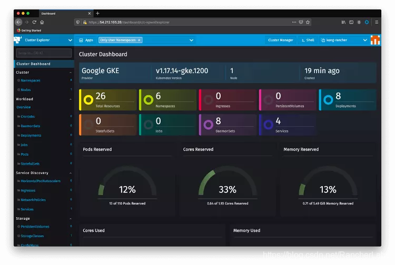Open the Firefox account icon
The height and width of the screenshot is (265, 395).
pyautogui.click(x=359, y=22)
